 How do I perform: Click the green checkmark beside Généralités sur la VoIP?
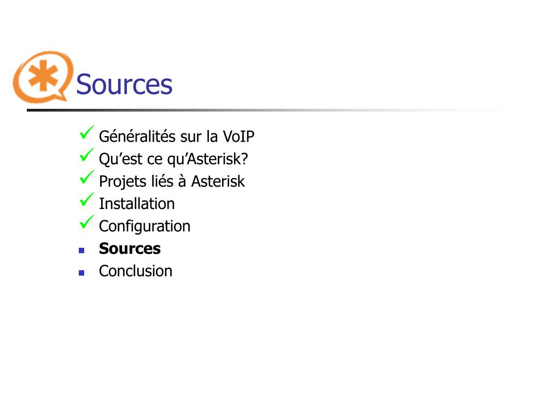(x=86, y=132)
